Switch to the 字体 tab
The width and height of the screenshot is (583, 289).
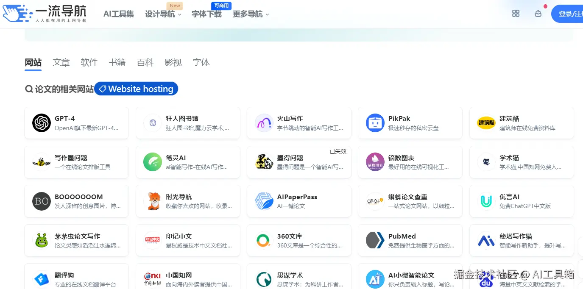(201, 62)
